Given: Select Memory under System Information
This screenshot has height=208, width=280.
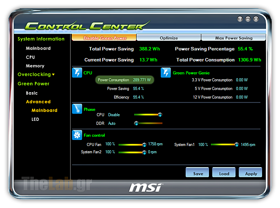Looking at the screenshot, I should point(35,66).
